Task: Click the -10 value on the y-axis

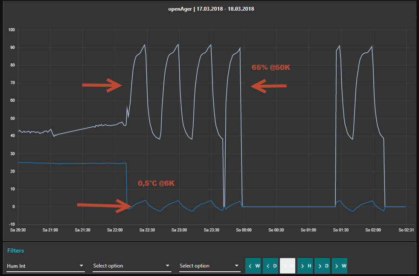Action: point(12,224)
